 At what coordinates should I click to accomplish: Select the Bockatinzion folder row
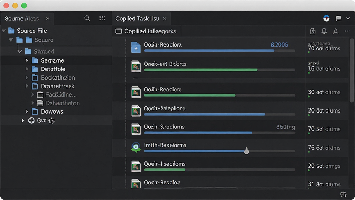point(56,77)
